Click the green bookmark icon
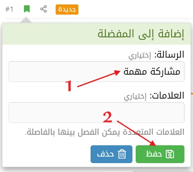The height and width of the screenshot is (172, 193). 27,9
